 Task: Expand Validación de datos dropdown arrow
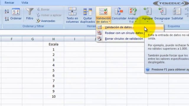[110, 22]
